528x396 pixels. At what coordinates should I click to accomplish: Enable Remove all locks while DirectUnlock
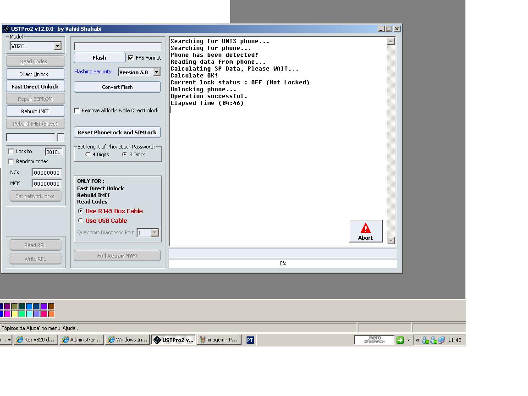point(77,110)
